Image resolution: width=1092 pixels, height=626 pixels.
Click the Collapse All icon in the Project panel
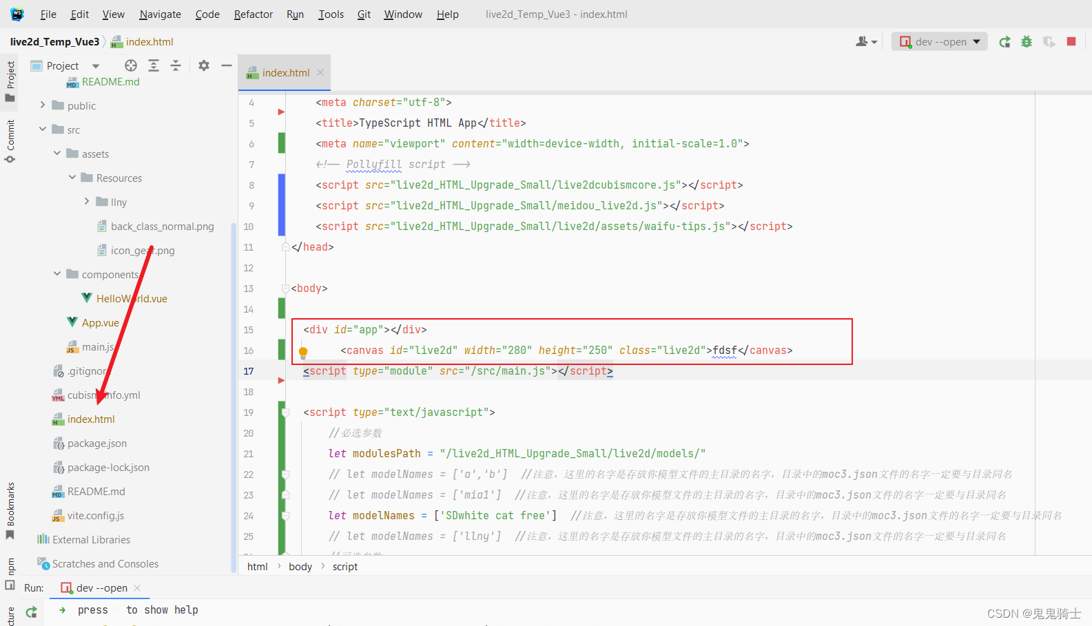click(x=176, y=65)
